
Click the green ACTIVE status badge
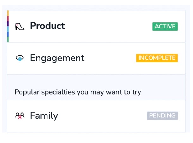click(x=165, y=27)
